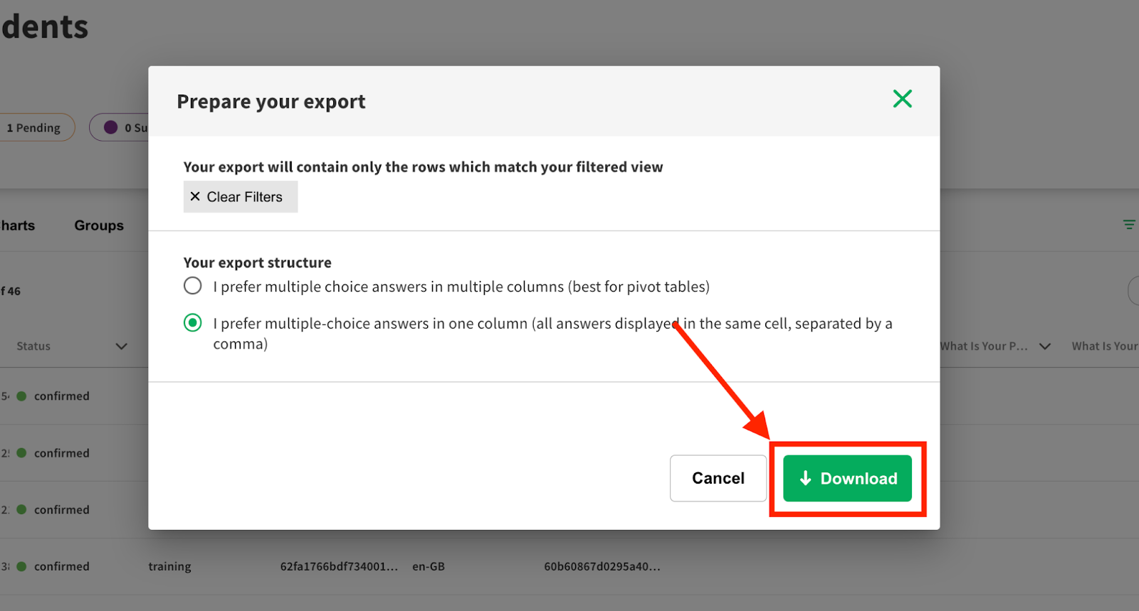Screen dimensions: 1139x611
Task: Click the Cancel button
Action: pyautogui.click(x=718, y=479)
